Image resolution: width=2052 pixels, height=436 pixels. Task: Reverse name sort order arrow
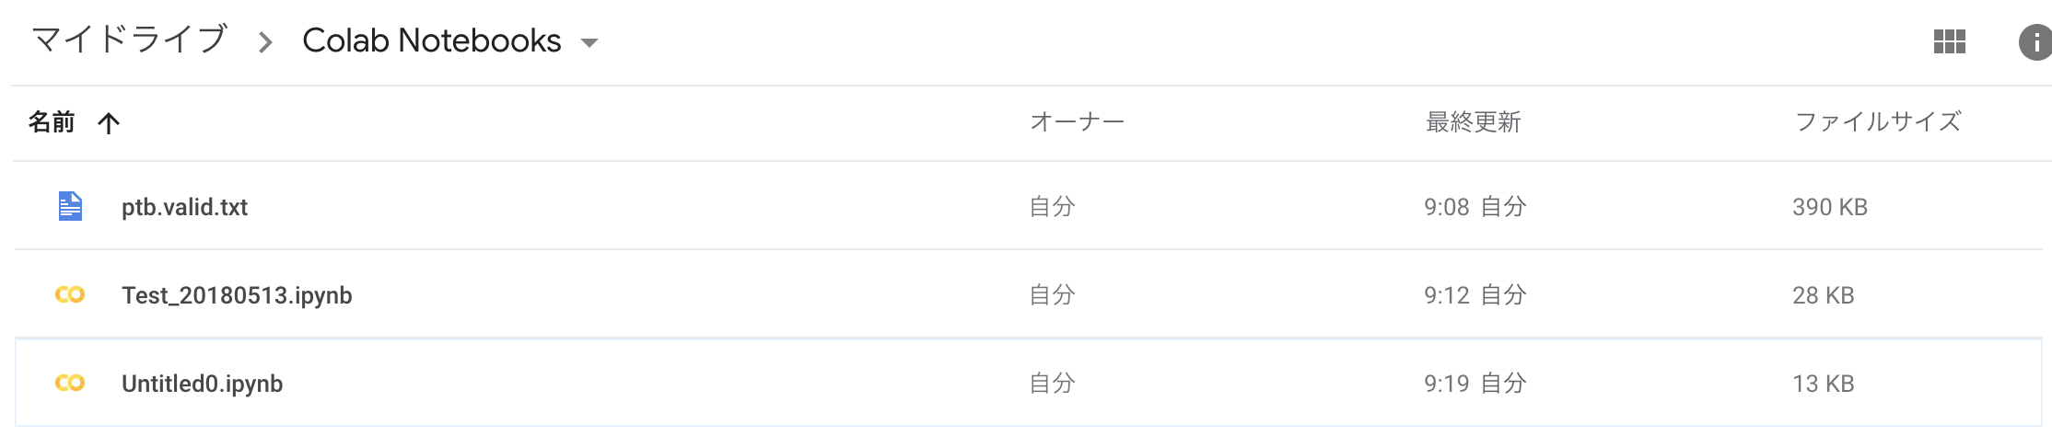(109, 123)
